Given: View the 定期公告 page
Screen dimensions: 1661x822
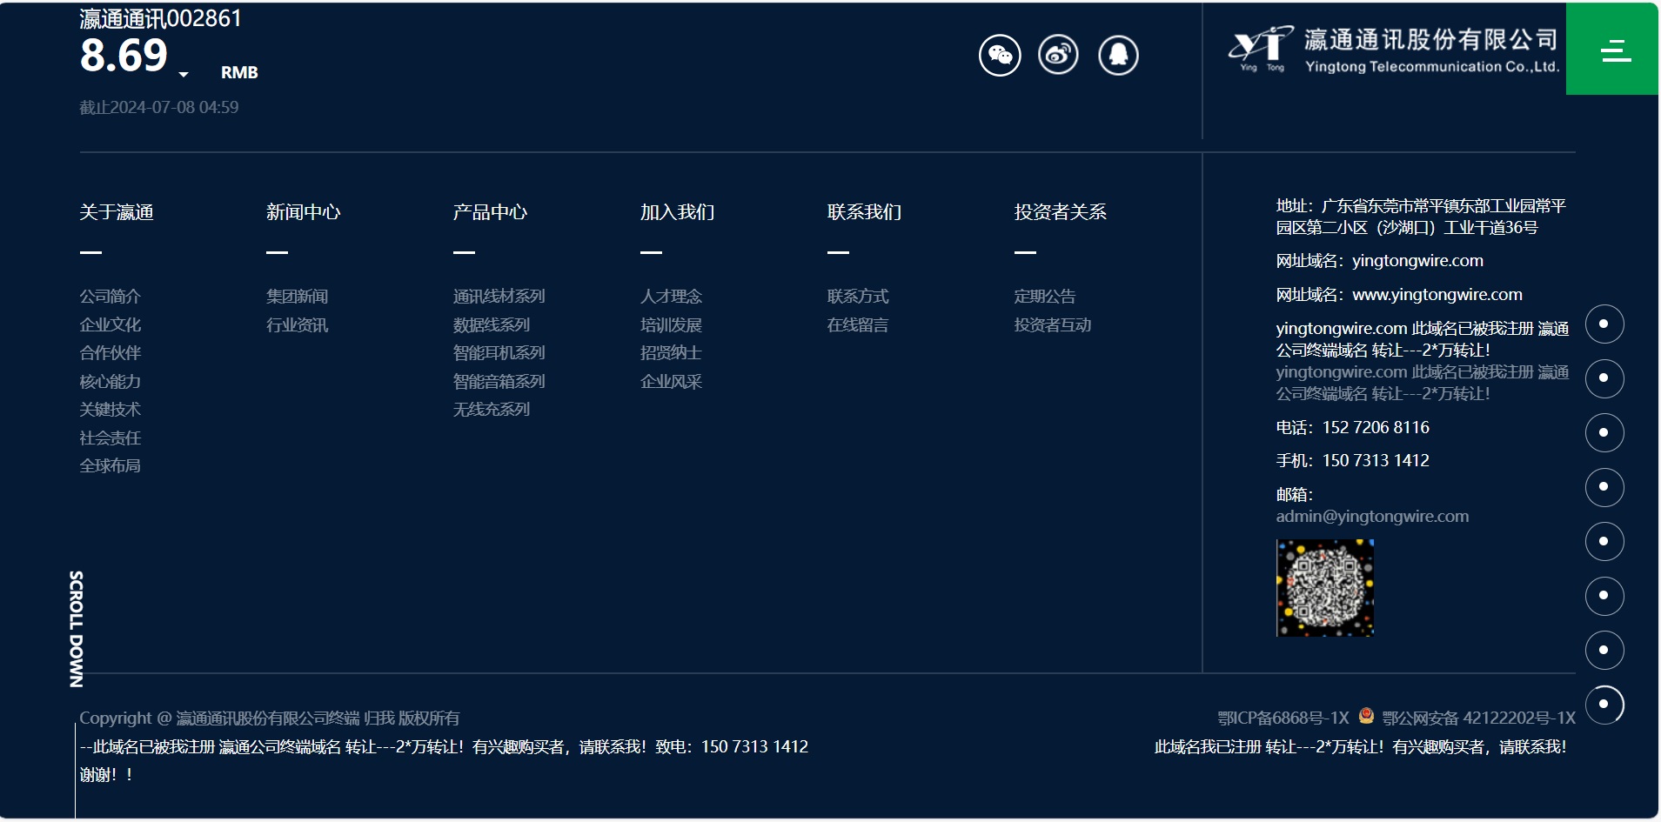Looking at the screenshot, I should click(1045, 297).
